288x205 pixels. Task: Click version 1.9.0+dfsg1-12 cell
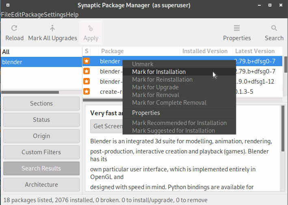[254, 81]
